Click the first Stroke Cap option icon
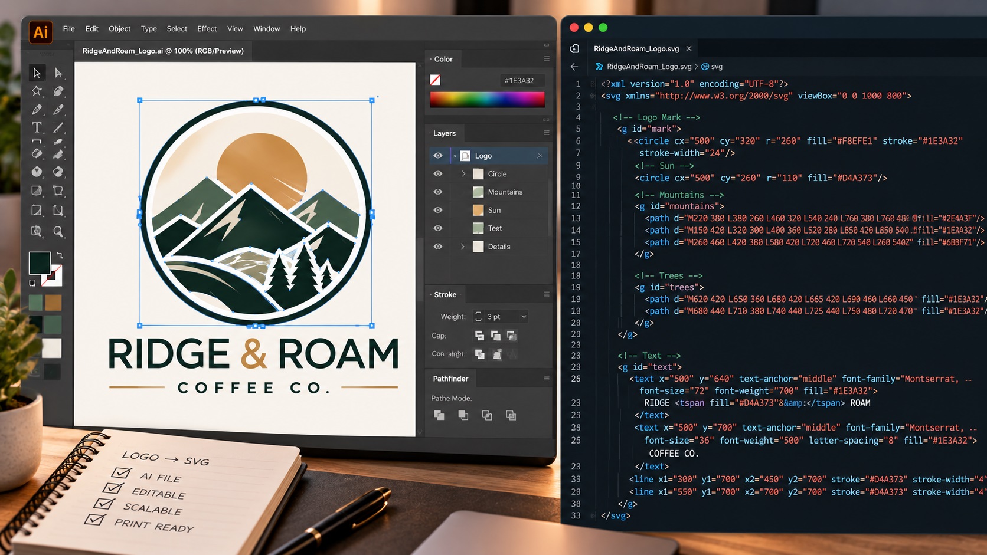The height and width of the screenshot is (555, 987). [479, 336]
